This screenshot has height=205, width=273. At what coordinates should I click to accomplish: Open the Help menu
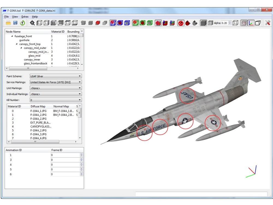35,17
